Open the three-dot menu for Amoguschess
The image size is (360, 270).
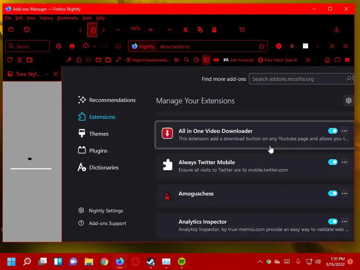tap(345, 193)
